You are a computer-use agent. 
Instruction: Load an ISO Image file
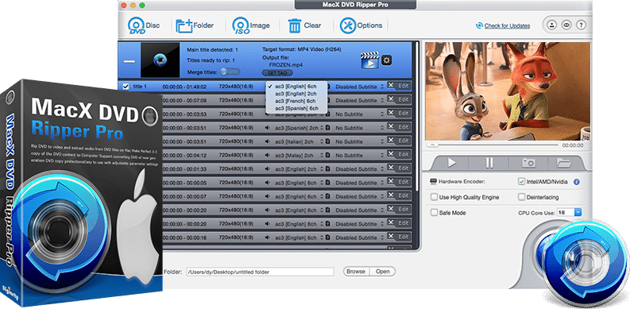(x=251, y=25)
